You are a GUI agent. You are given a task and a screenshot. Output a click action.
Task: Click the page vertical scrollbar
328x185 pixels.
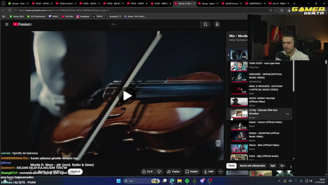326,62
